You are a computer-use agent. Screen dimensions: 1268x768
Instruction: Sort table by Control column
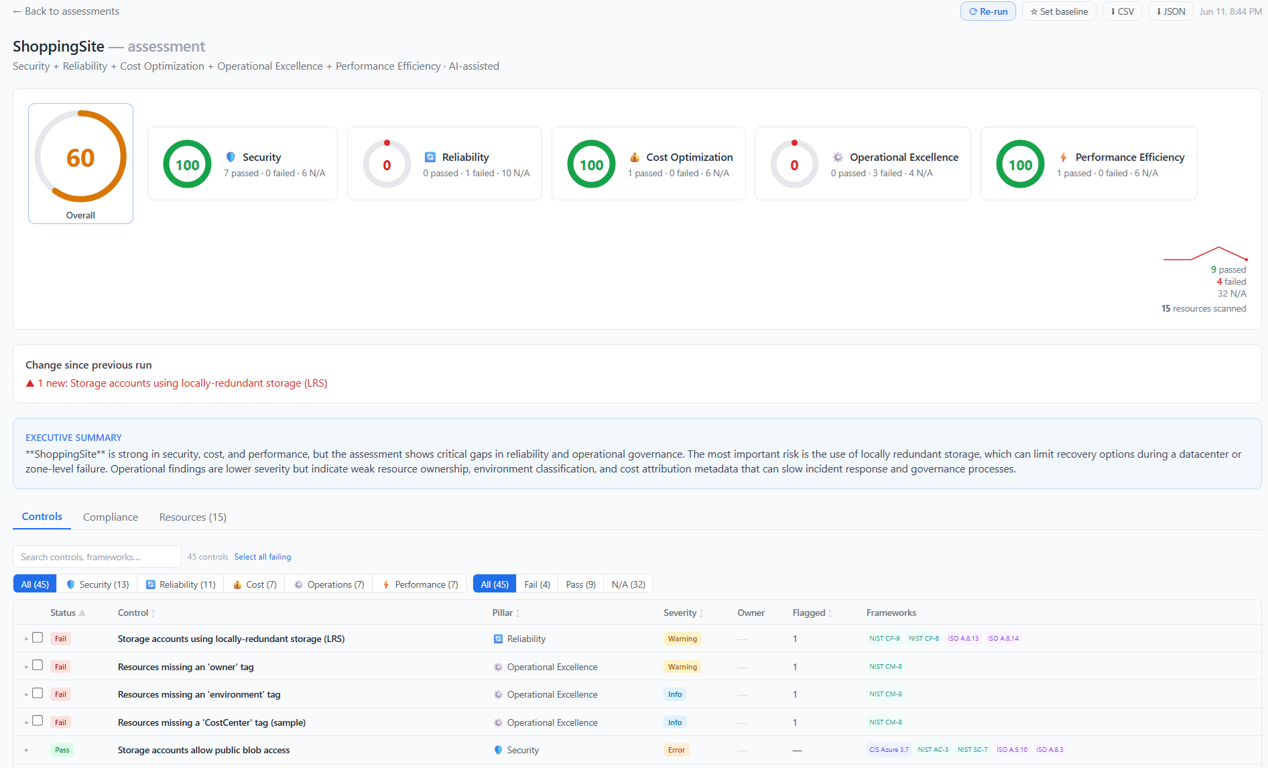coord(137,613)
